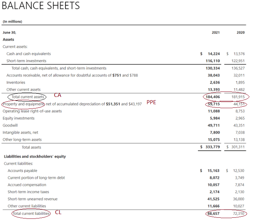Select the Cash and cash equivalents row label
The width and height of the screenshot is (254, 221).
coord(29,54)
